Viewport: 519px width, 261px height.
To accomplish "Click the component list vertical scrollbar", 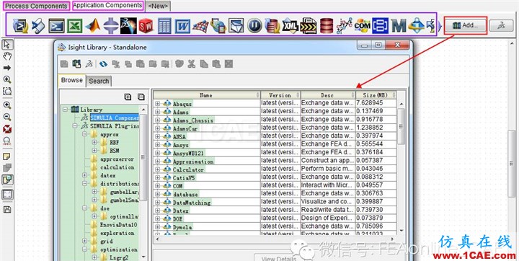I will [x=402, y=167].
